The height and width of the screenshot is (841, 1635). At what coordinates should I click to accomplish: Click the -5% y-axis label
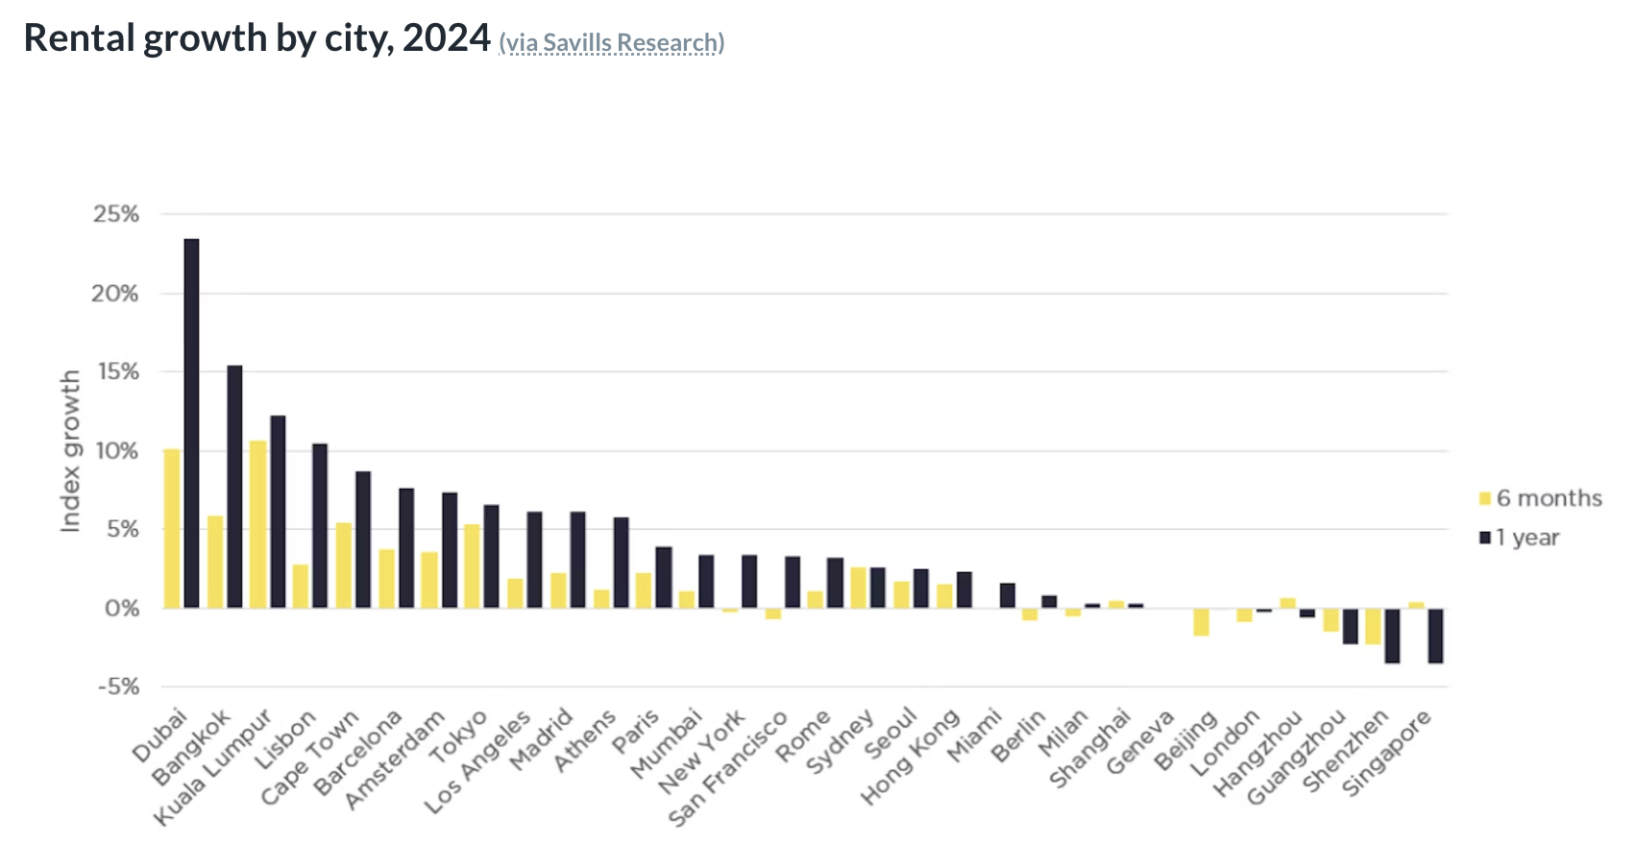coord(118,686)
